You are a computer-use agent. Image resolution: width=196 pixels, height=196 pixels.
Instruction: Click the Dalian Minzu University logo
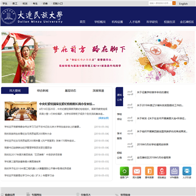(32, 16)
